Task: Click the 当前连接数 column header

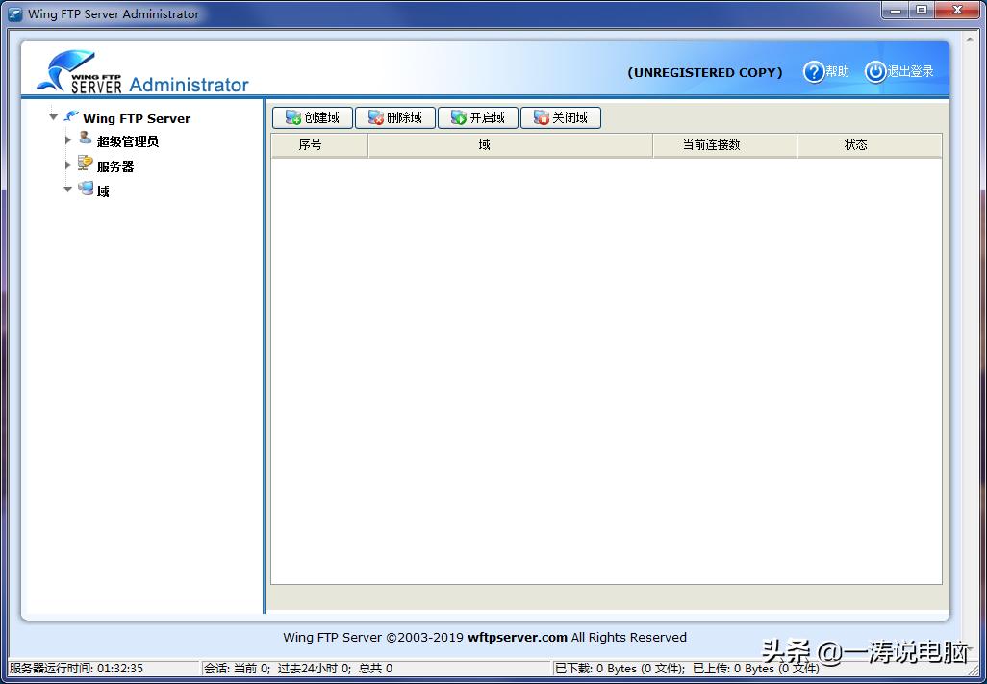Action: coord(725,144)
